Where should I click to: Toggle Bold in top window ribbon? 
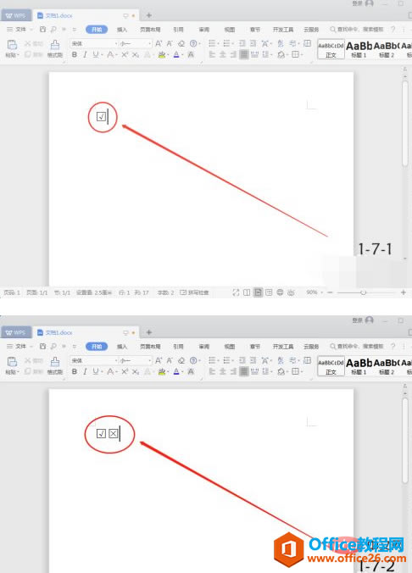(75, 55)
